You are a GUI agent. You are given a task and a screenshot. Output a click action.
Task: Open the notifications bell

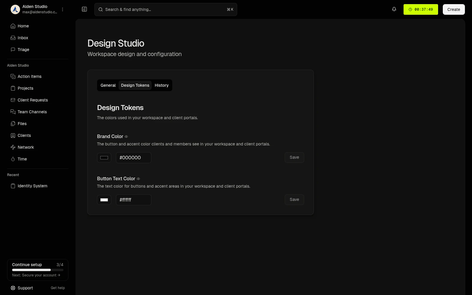(394, 9)
